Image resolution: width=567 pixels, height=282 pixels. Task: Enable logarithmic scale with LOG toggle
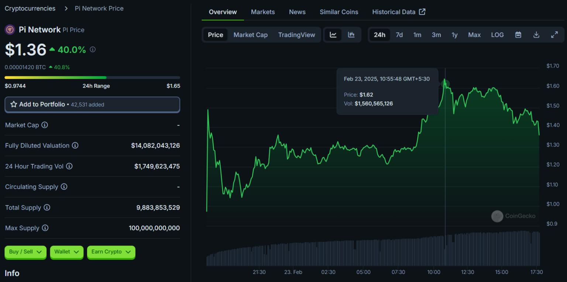[x=497, y=34]
